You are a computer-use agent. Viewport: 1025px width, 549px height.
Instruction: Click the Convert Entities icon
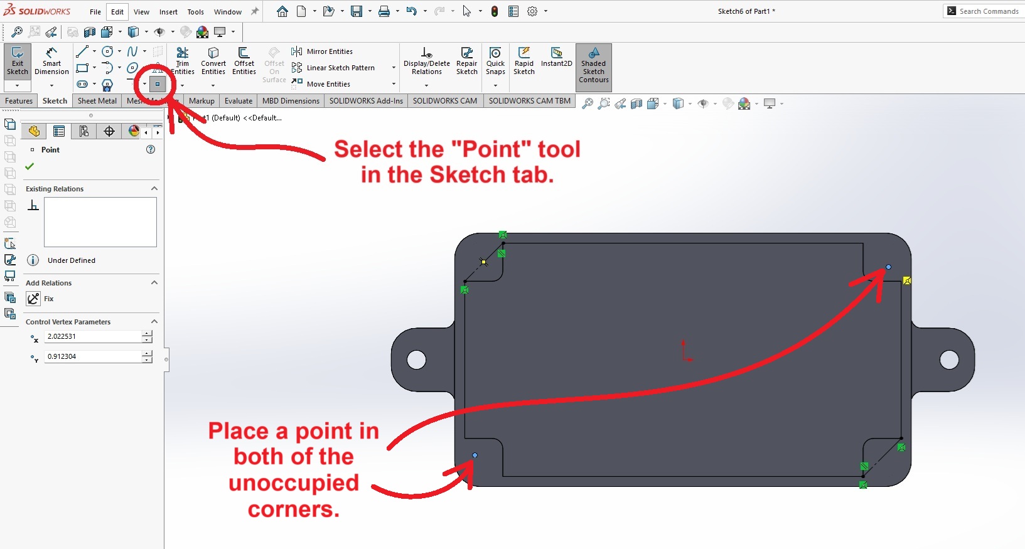click(x=213, y=61)
